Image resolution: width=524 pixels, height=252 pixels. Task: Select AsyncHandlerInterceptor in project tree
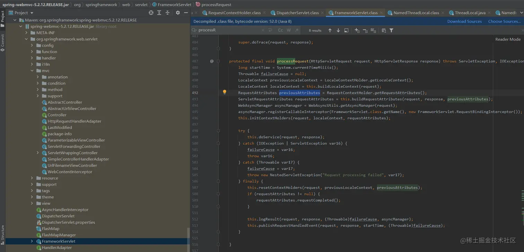[x=65, y=210]
